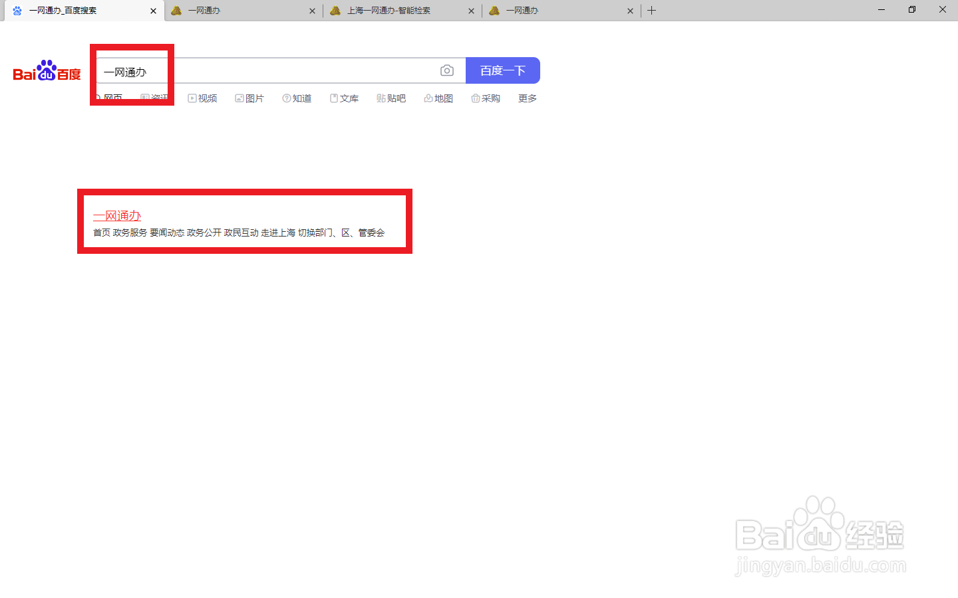Select the 图片 image search icon

click(249, 98)
